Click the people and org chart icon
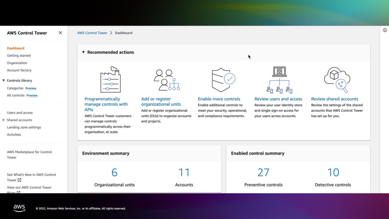389x219 pixels. click(x=167, y=80)
